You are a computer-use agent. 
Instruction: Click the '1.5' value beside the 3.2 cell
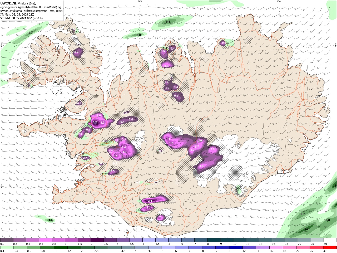(x=102, y=123)
